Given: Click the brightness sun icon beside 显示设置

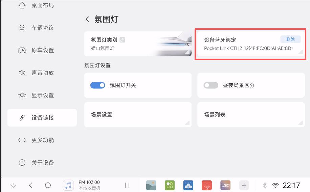Looking at the screenshot, I should tap(22, 95).
